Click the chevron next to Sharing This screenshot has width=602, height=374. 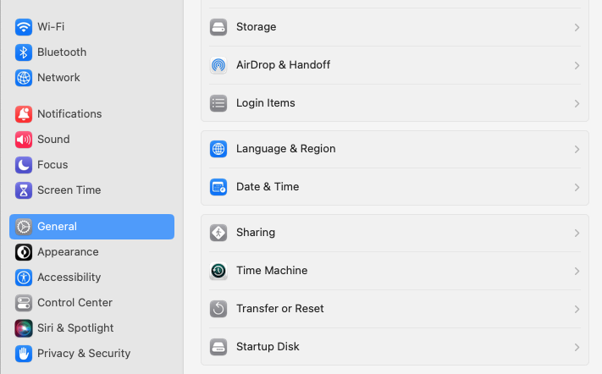point(577,233)
